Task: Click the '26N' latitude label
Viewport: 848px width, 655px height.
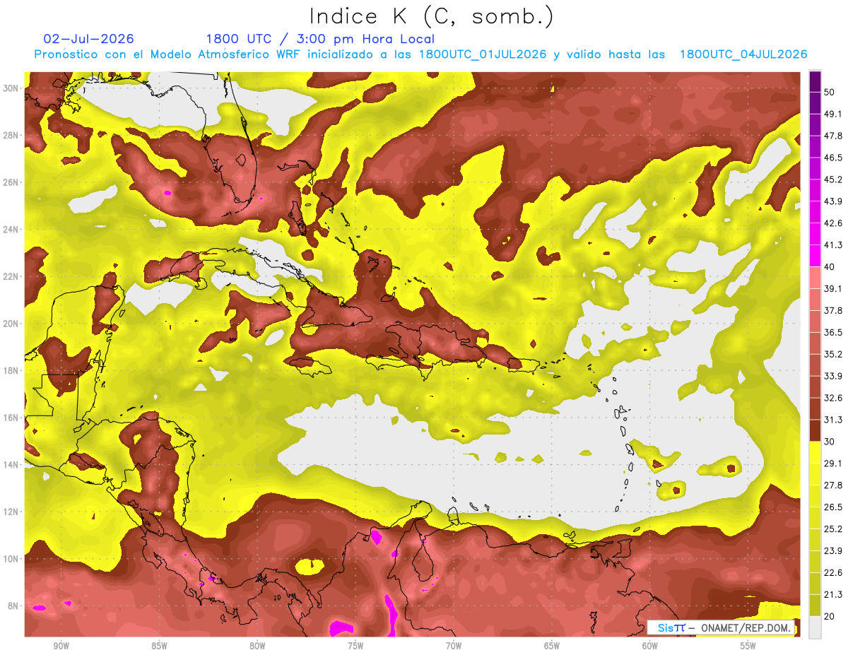Action: tap(10, 182)
